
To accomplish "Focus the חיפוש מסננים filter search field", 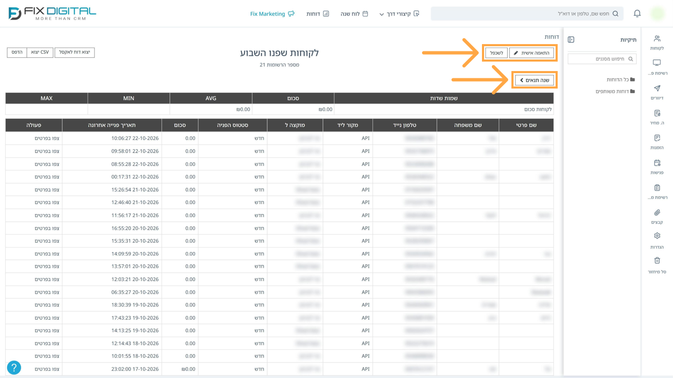I will click(x=602, y=59).
